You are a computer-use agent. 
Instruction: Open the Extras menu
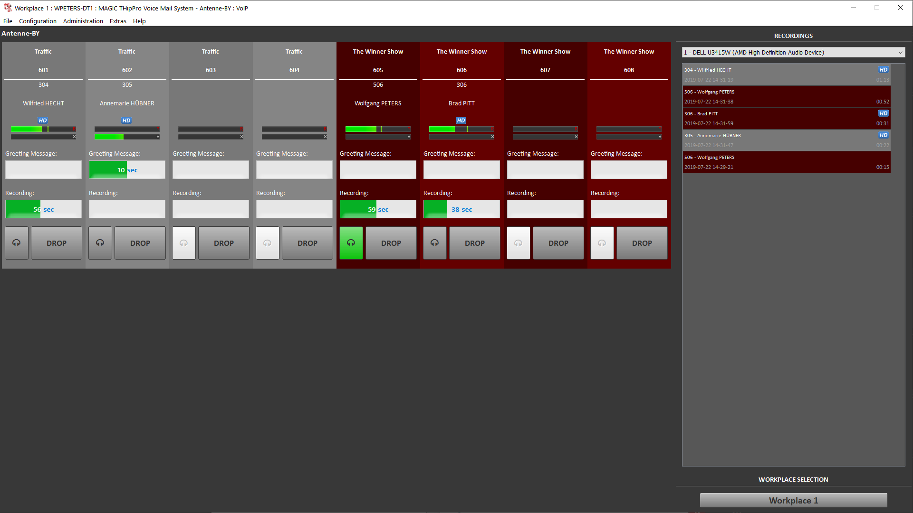(x=118, y=21)
